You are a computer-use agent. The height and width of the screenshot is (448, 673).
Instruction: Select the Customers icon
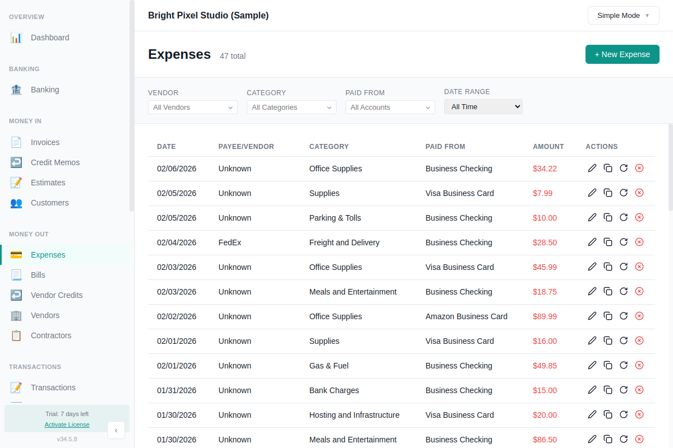point(49,203)
